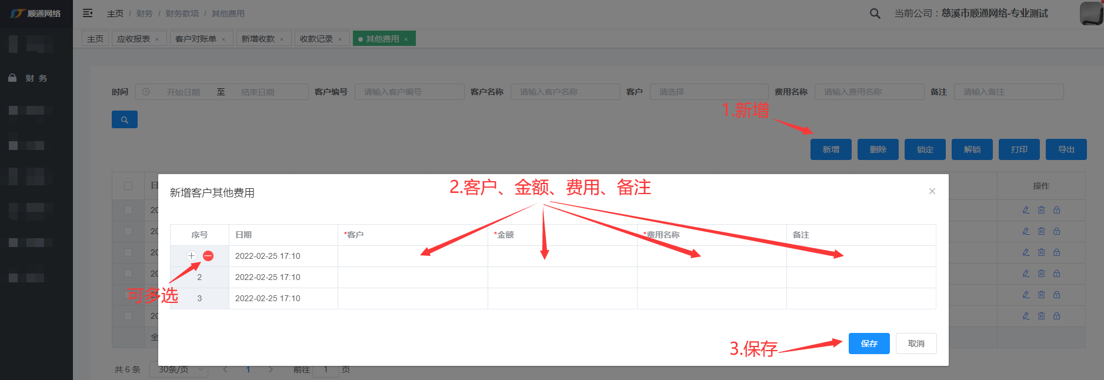Click the magnifier search button below filters

point(125,119)
